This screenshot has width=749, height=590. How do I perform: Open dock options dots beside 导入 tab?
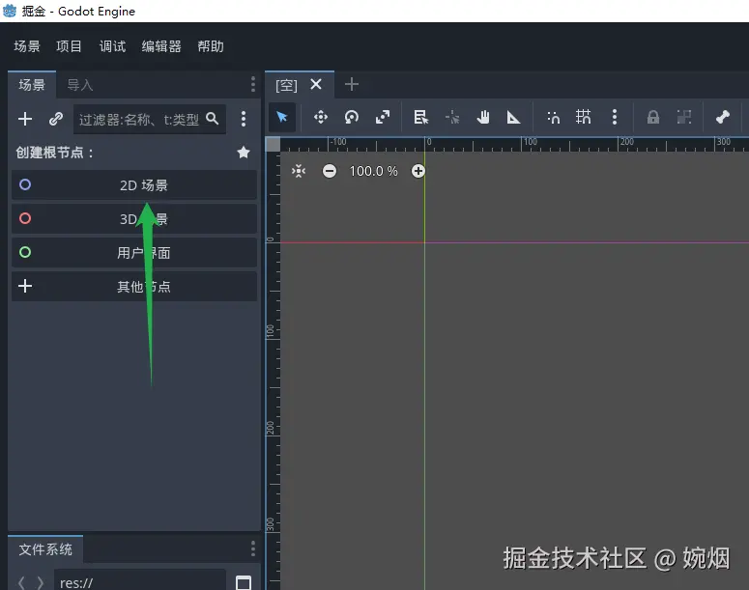click(253, 84)
